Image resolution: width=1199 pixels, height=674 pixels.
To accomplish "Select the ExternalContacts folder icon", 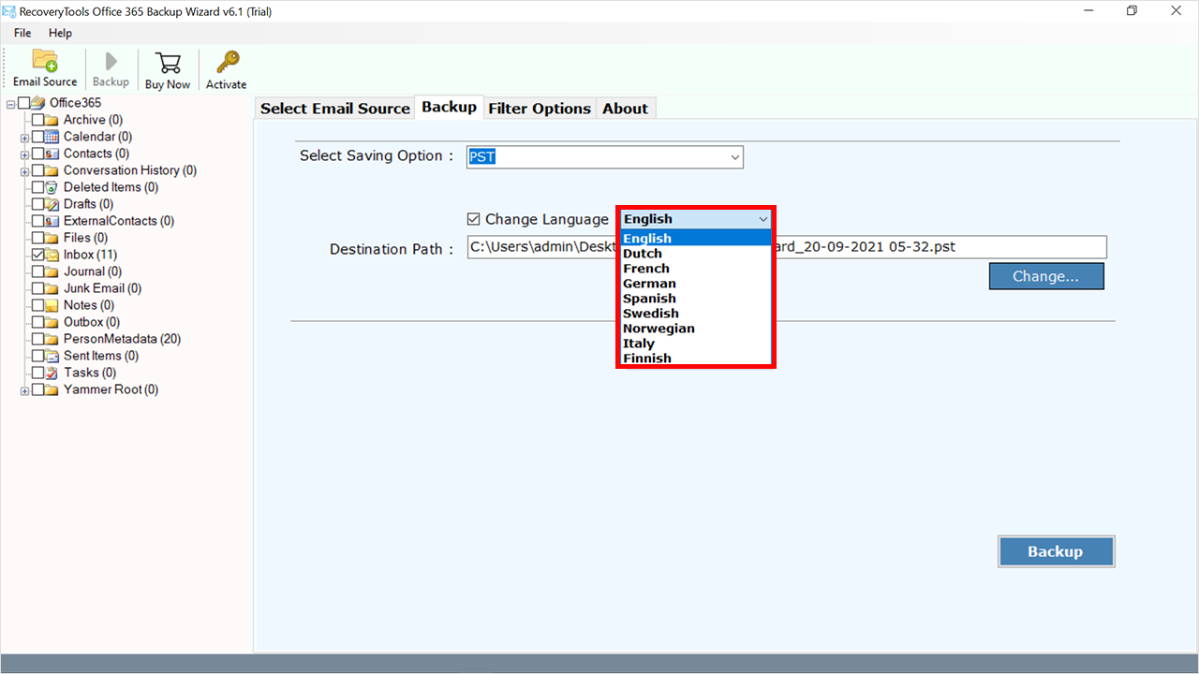I will pyautogui.click(x=53, y=221).
